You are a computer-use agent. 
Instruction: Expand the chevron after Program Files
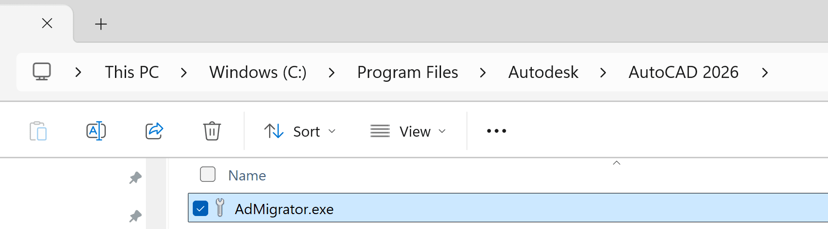pyautogui.click(x=483, y=73)
